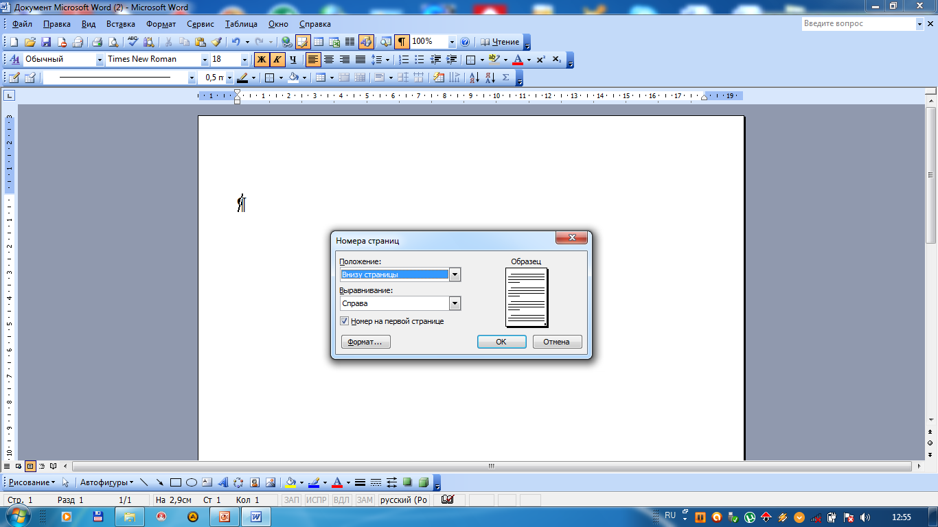This screenshot has width=938, height=527.
Task: Toggle ЗАМ overtype mode in status bar
Action: (365, 500)
